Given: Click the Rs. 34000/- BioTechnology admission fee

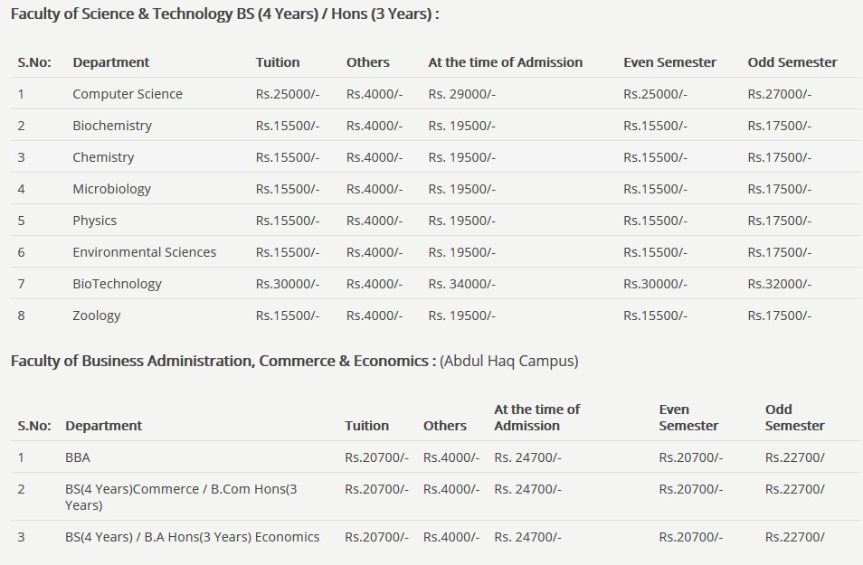Looking at the screenshot, I should point(462,284).
